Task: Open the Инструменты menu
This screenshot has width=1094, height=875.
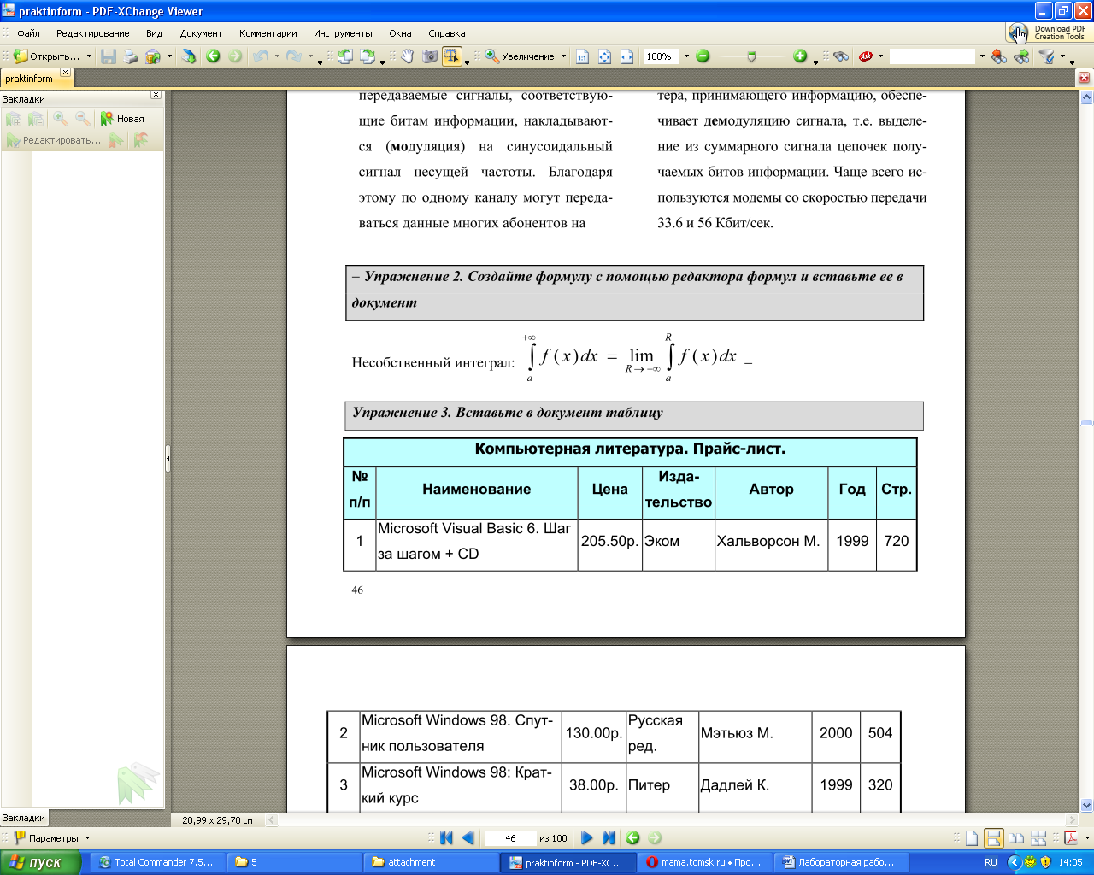Action: click(x=343, y=33)
